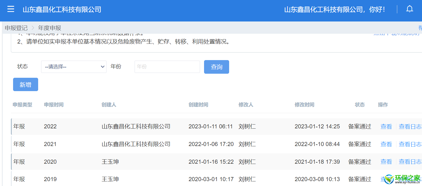This screenshot has height=186, width=422.
Task: Click creator 王玉坤 in the 2019 row
Action: (x=110, y=179)
